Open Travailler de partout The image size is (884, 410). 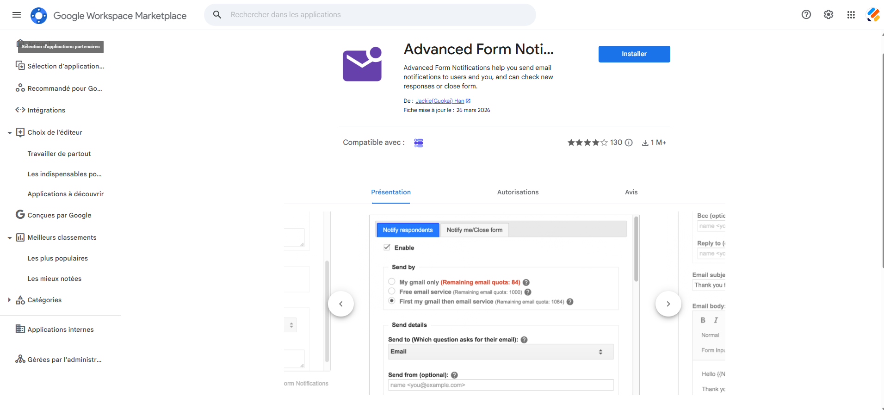[x=59, y=154]
